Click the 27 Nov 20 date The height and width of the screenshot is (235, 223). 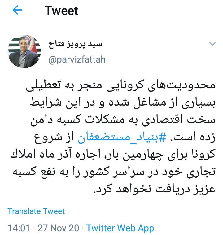58,228
